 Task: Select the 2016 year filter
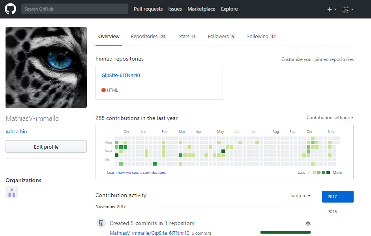(332, 212)
